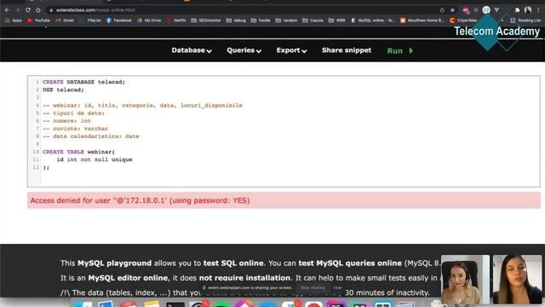545x307 pixels.
Task: Open the FileList bookmark
Action: pyautogui.click(x=89, y=20)
